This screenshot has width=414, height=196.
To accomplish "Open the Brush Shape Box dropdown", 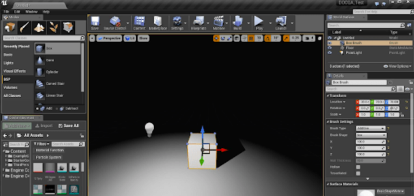I will (x=371, y=135).
